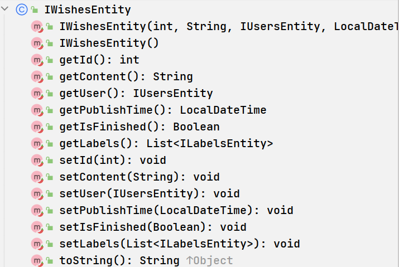Select setIsFinished(Boolean): void method
The width and height of the screenshot is (399, 267).
click(x=153, y=227)
